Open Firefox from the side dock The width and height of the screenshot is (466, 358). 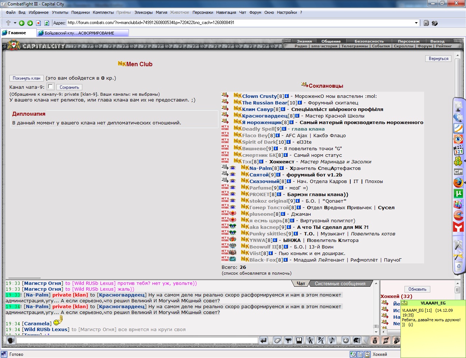[458, 182]
